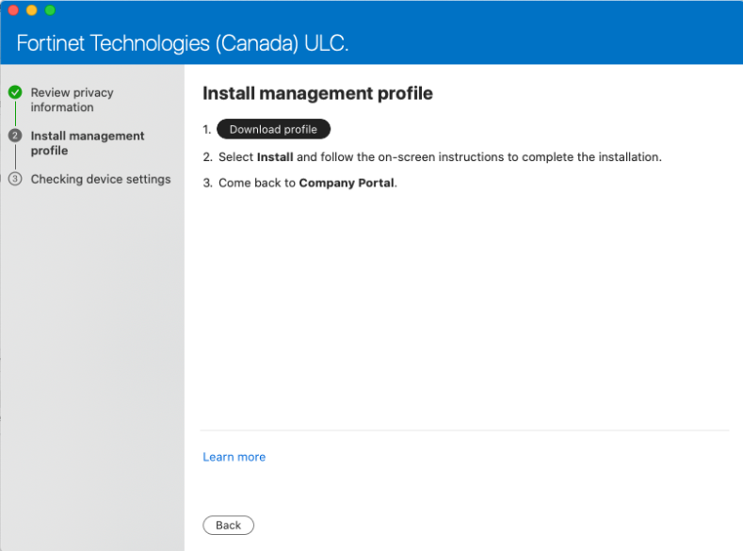The height and width of the screenshot is (551, 743).
Task: Click the Fortinet Technologies (Canada) ULC. title
Action: (183, 43)
